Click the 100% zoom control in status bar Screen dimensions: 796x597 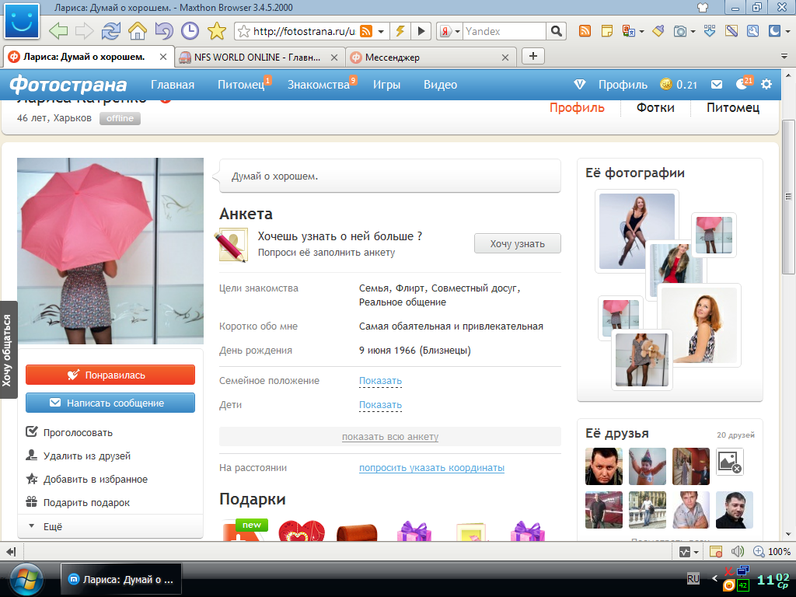(772, 551)
